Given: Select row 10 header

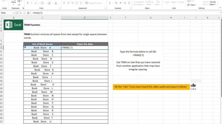Looking at the screenshot, I should pos(1,59).
